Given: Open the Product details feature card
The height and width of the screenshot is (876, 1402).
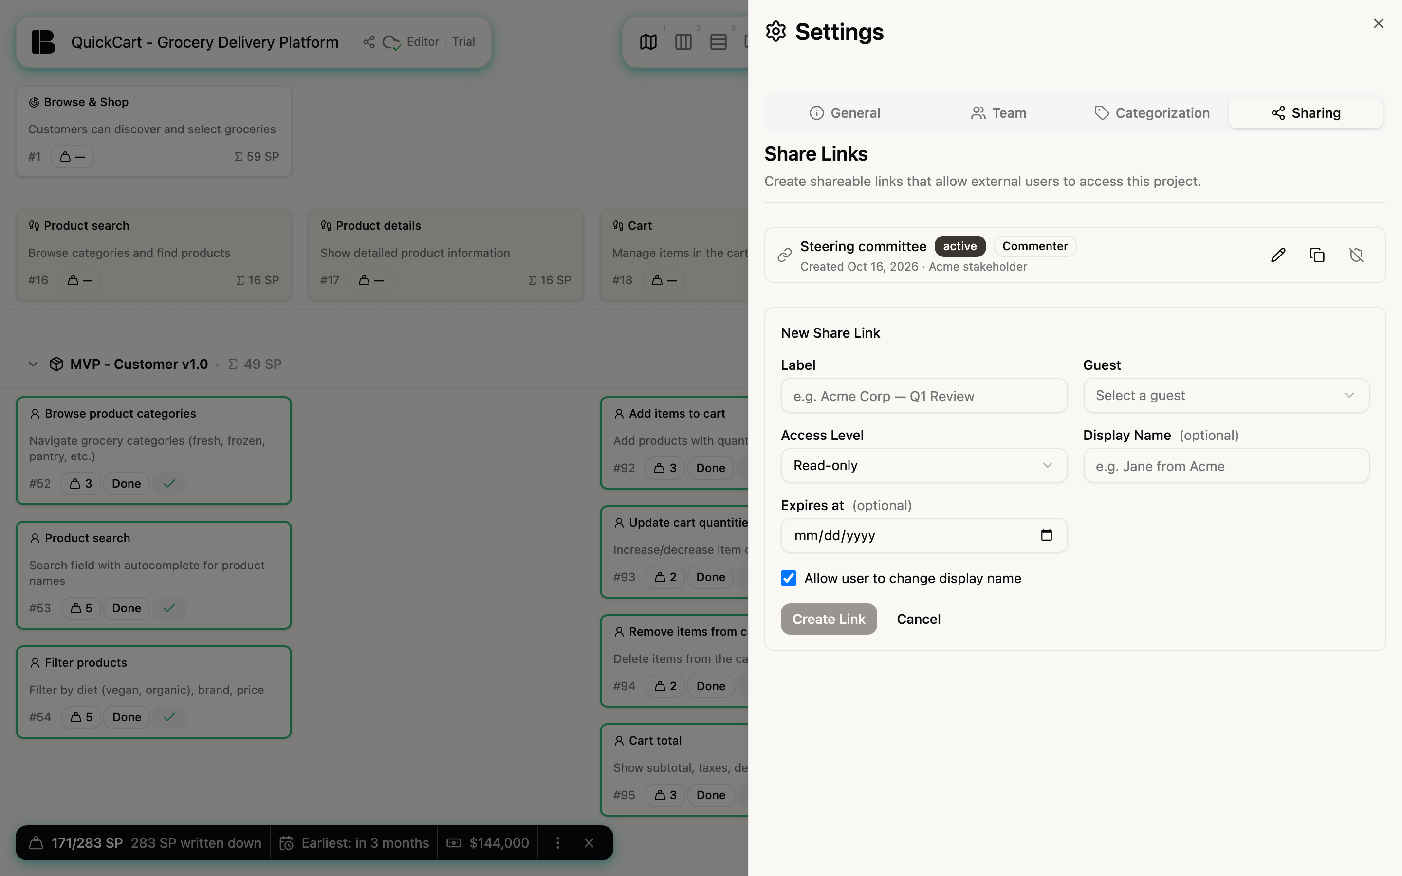Looking at the screenshot, I should (x=445, y=255).
